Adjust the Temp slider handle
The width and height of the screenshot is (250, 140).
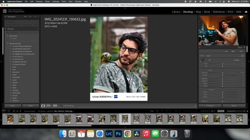click(223, 64)
